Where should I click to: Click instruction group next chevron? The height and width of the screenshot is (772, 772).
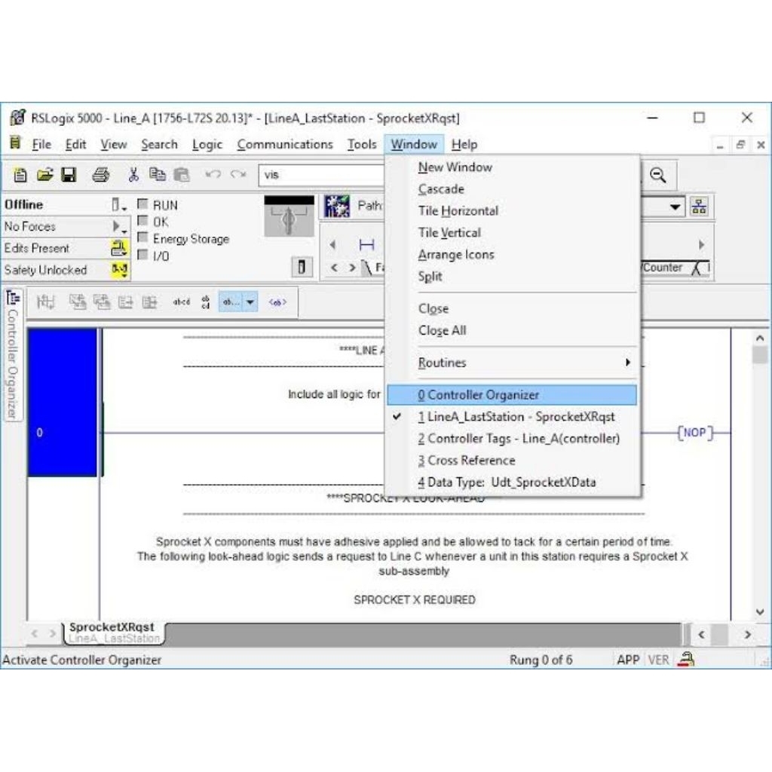click(x=352, y=268)
